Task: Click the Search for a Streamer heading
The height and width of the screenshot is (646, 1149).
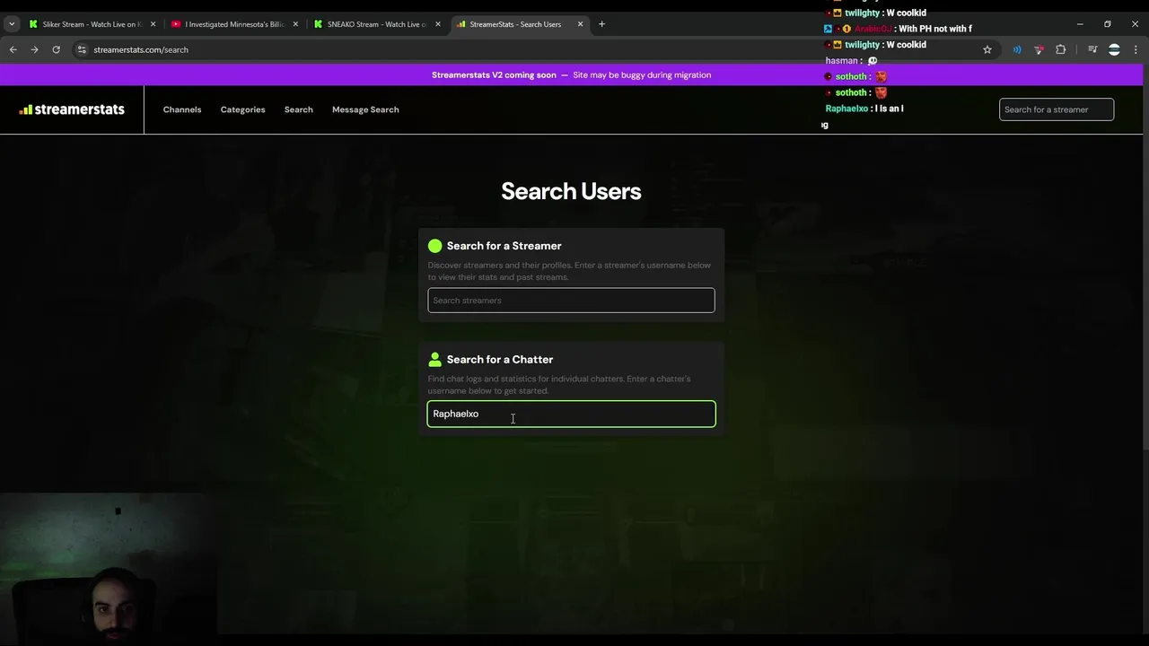Action: tap(504, 246)
